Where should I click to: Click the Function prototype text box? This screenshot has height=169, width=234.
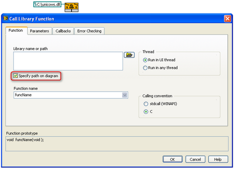117,144
